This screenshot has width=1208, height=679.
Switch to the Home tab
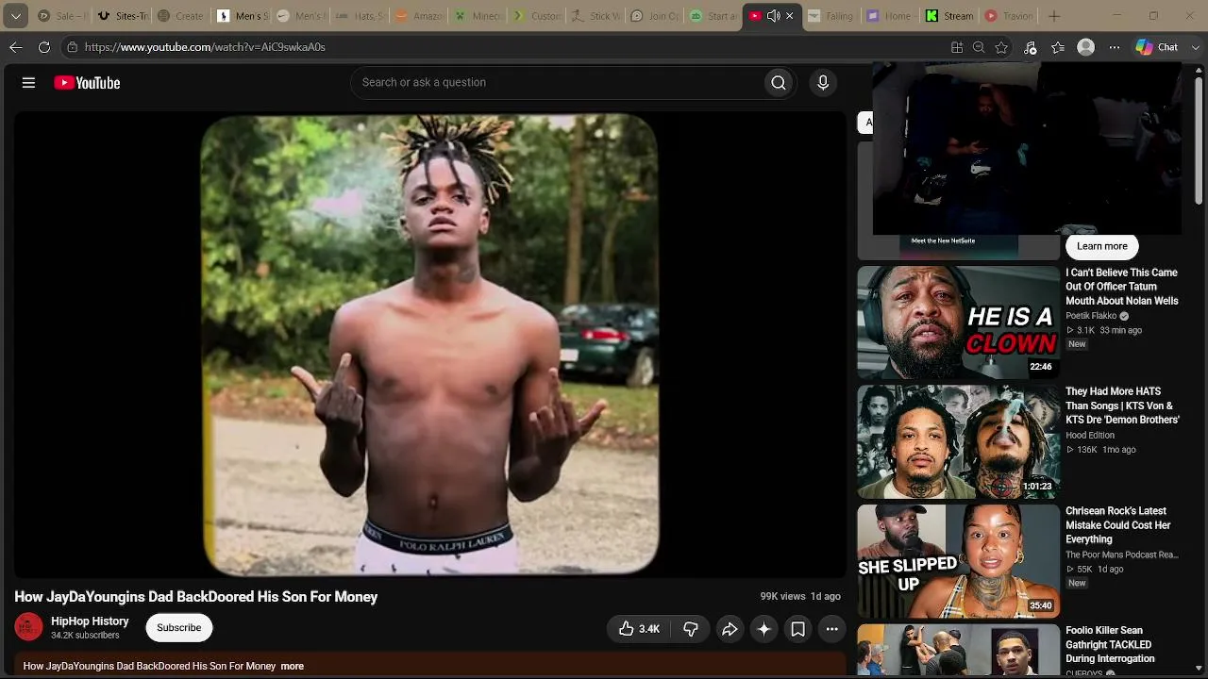889,16
